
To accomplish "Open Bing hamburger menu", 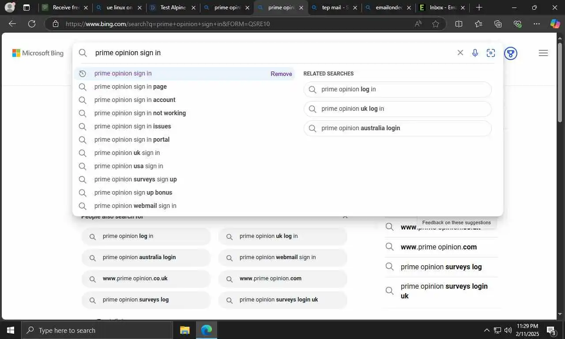I will 543,53.
